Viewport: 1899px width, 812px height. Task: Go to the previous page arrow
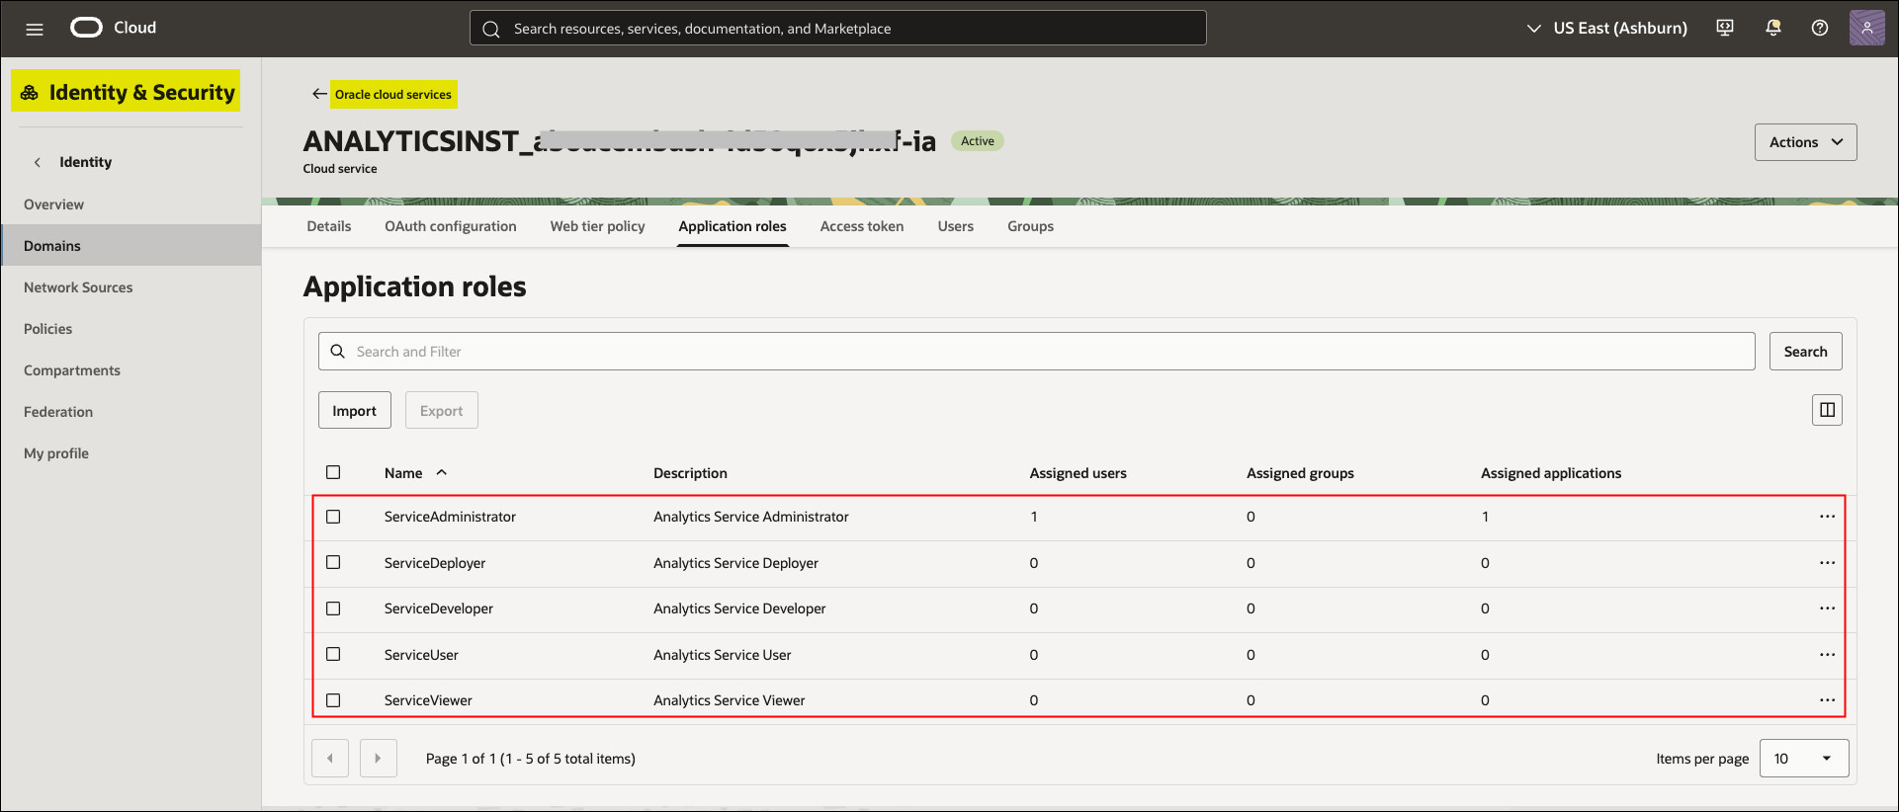pos(330,759)
